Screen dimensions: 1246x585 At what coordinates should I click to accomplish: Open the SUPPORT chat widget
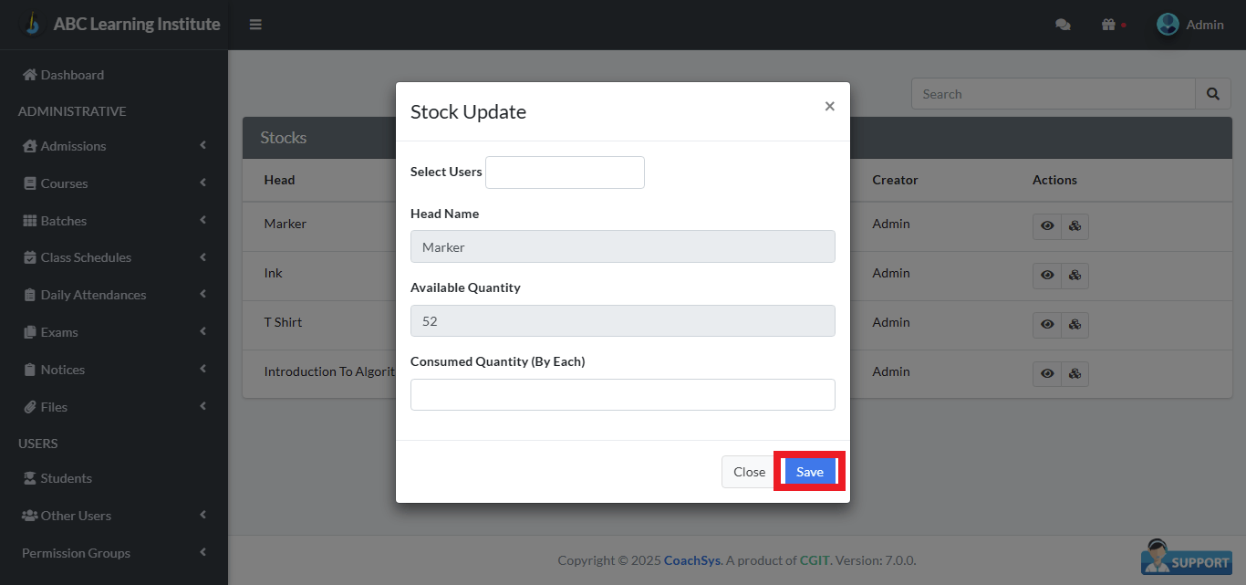tap(1186, 559)
